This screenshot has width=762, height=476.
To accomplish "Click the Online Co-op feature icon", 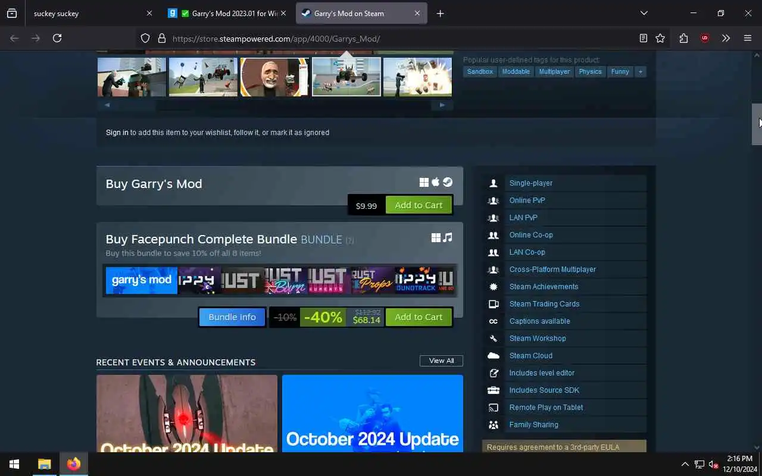I will tap(493, 235).
